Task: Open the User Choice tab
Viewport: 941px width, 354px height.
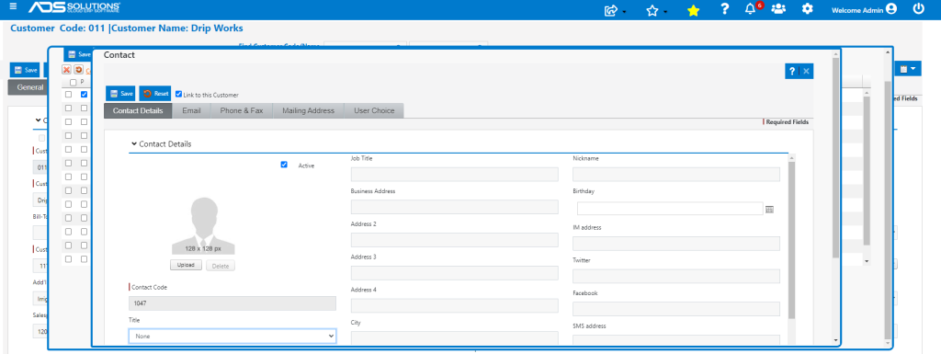Action: (374, 110)
